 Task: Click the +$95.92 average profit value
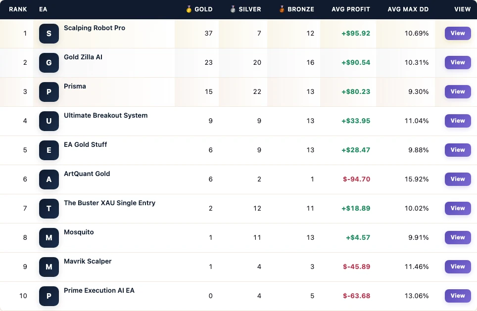point(356,34)
